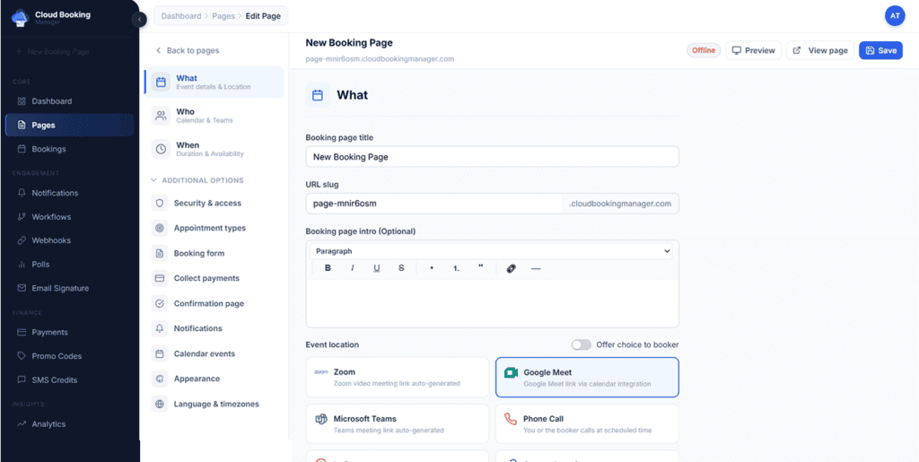Collapse the sidebar with arrow icon

pyautogui.click(x=139, y=20)
